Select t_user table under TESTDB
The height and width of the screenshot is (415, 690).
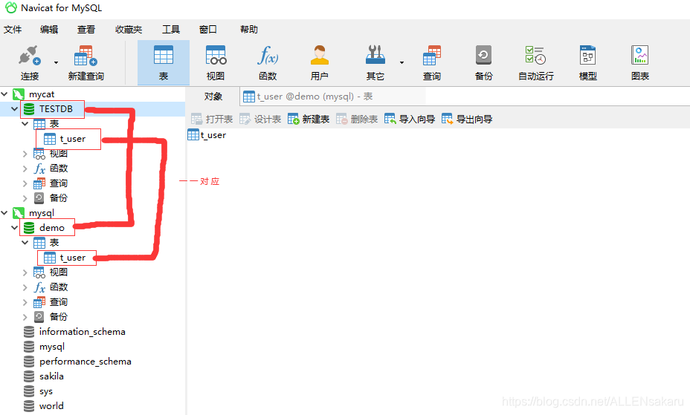[73, 139]
